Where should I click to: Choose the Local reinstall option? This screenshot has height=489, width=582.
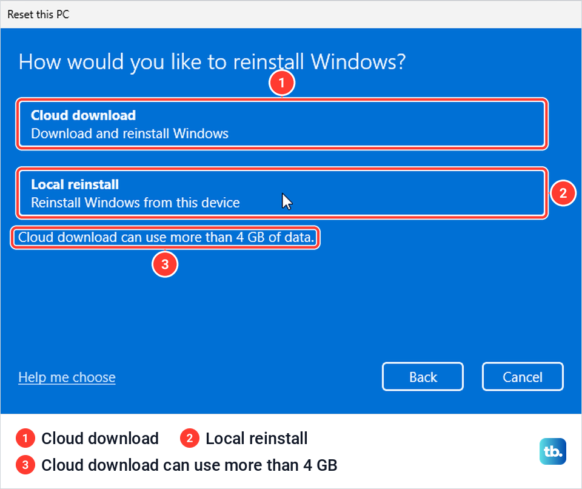point(282,193)
